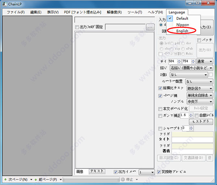Select Nippon in Language menu

tap(183, 25)
